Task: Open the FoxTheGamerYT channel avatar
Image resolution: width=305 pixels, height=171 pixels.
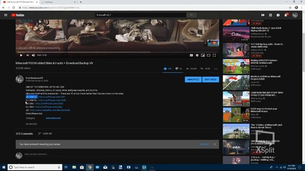Action: click(20, 79)
